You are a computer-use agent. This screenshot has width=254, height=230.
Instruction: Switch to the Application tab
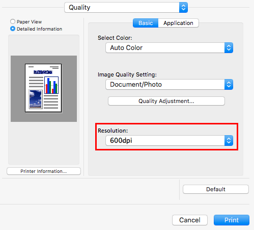tap(178, 23)
